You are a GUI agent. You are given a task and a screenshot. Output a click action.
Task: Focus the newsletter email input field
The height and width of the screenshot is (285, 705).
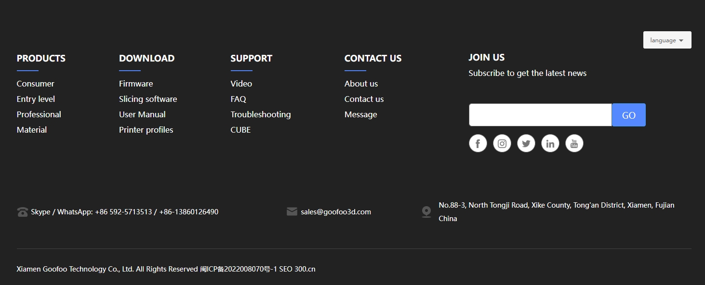(x=540, y=115)
